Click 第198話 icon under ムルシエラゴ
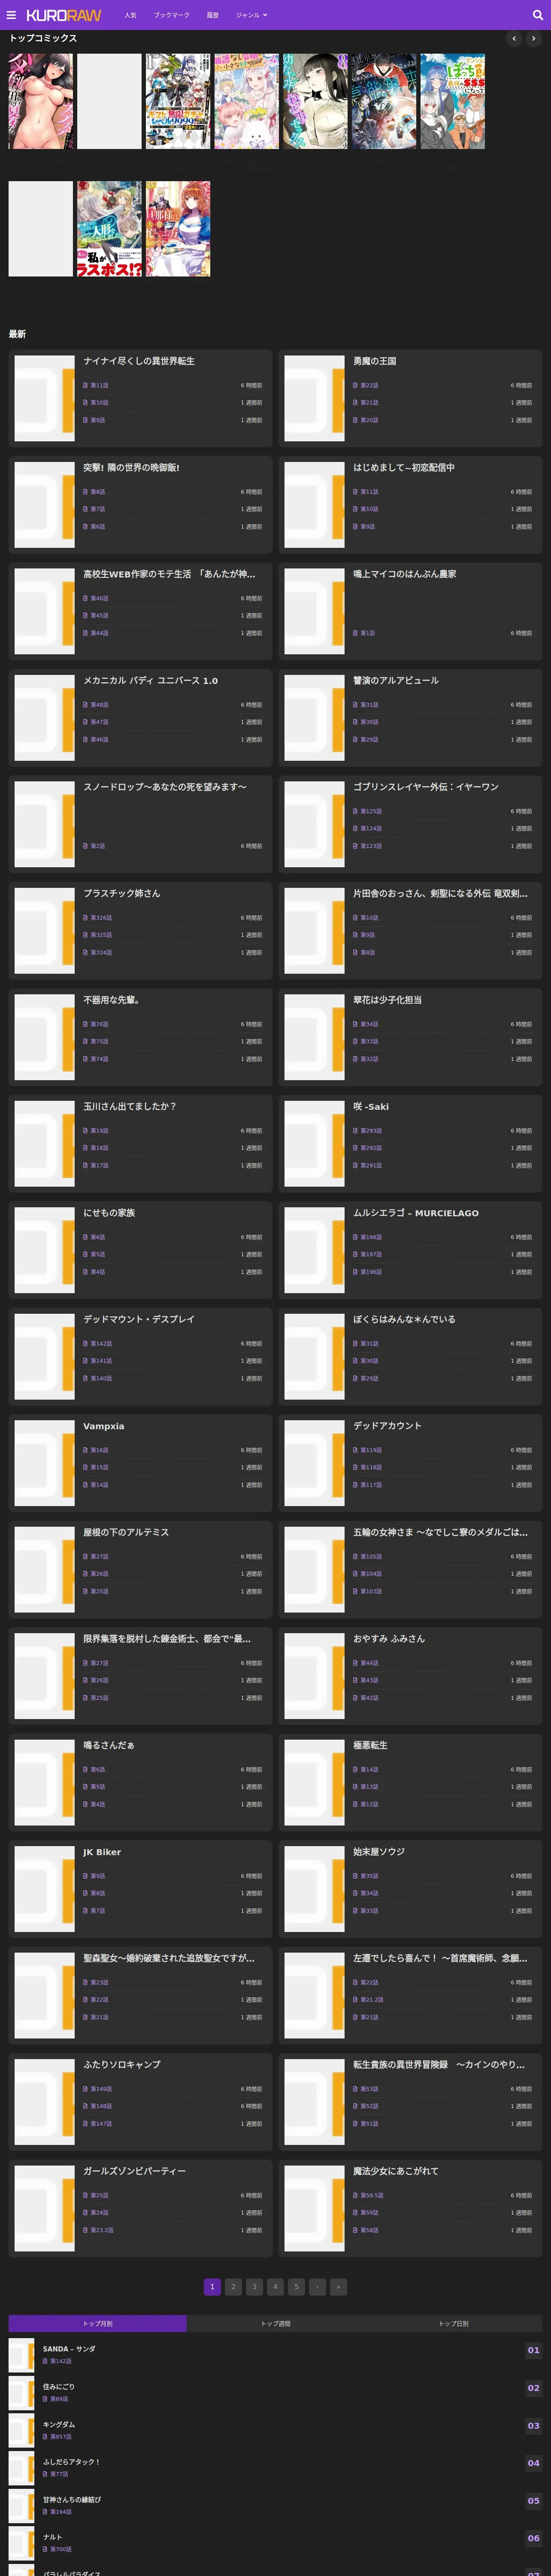This screenshot has height=2576, width=551. click(x=355, y=1237)
